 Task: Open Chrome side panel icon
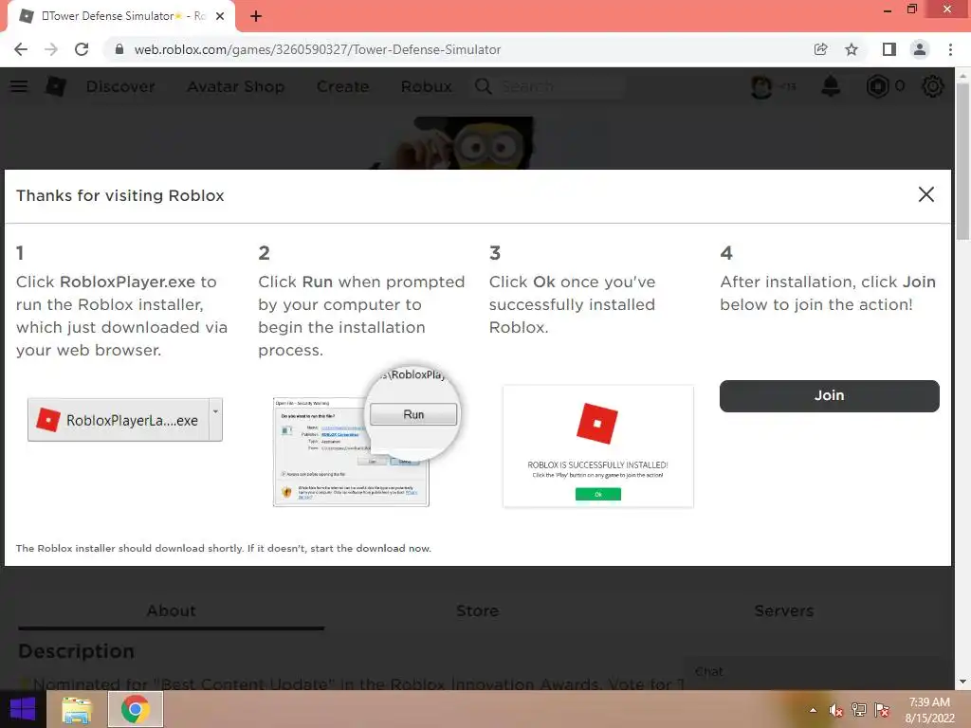pos(889,49)
